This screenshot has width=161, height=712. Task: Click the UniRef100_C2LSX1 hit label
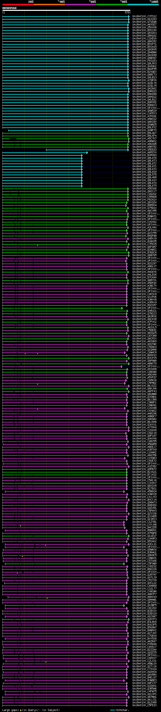144,660
